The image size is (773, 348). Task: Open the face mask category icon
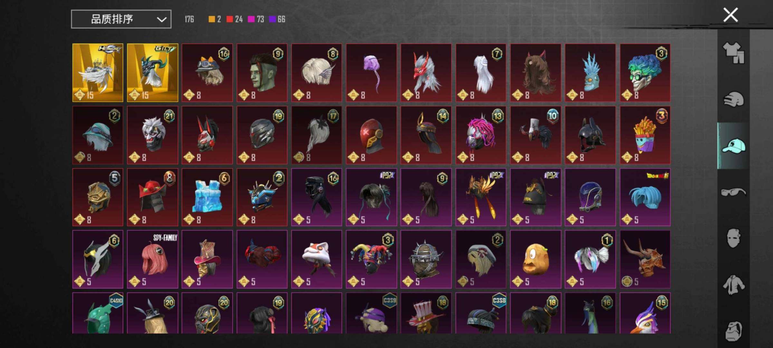733,238
